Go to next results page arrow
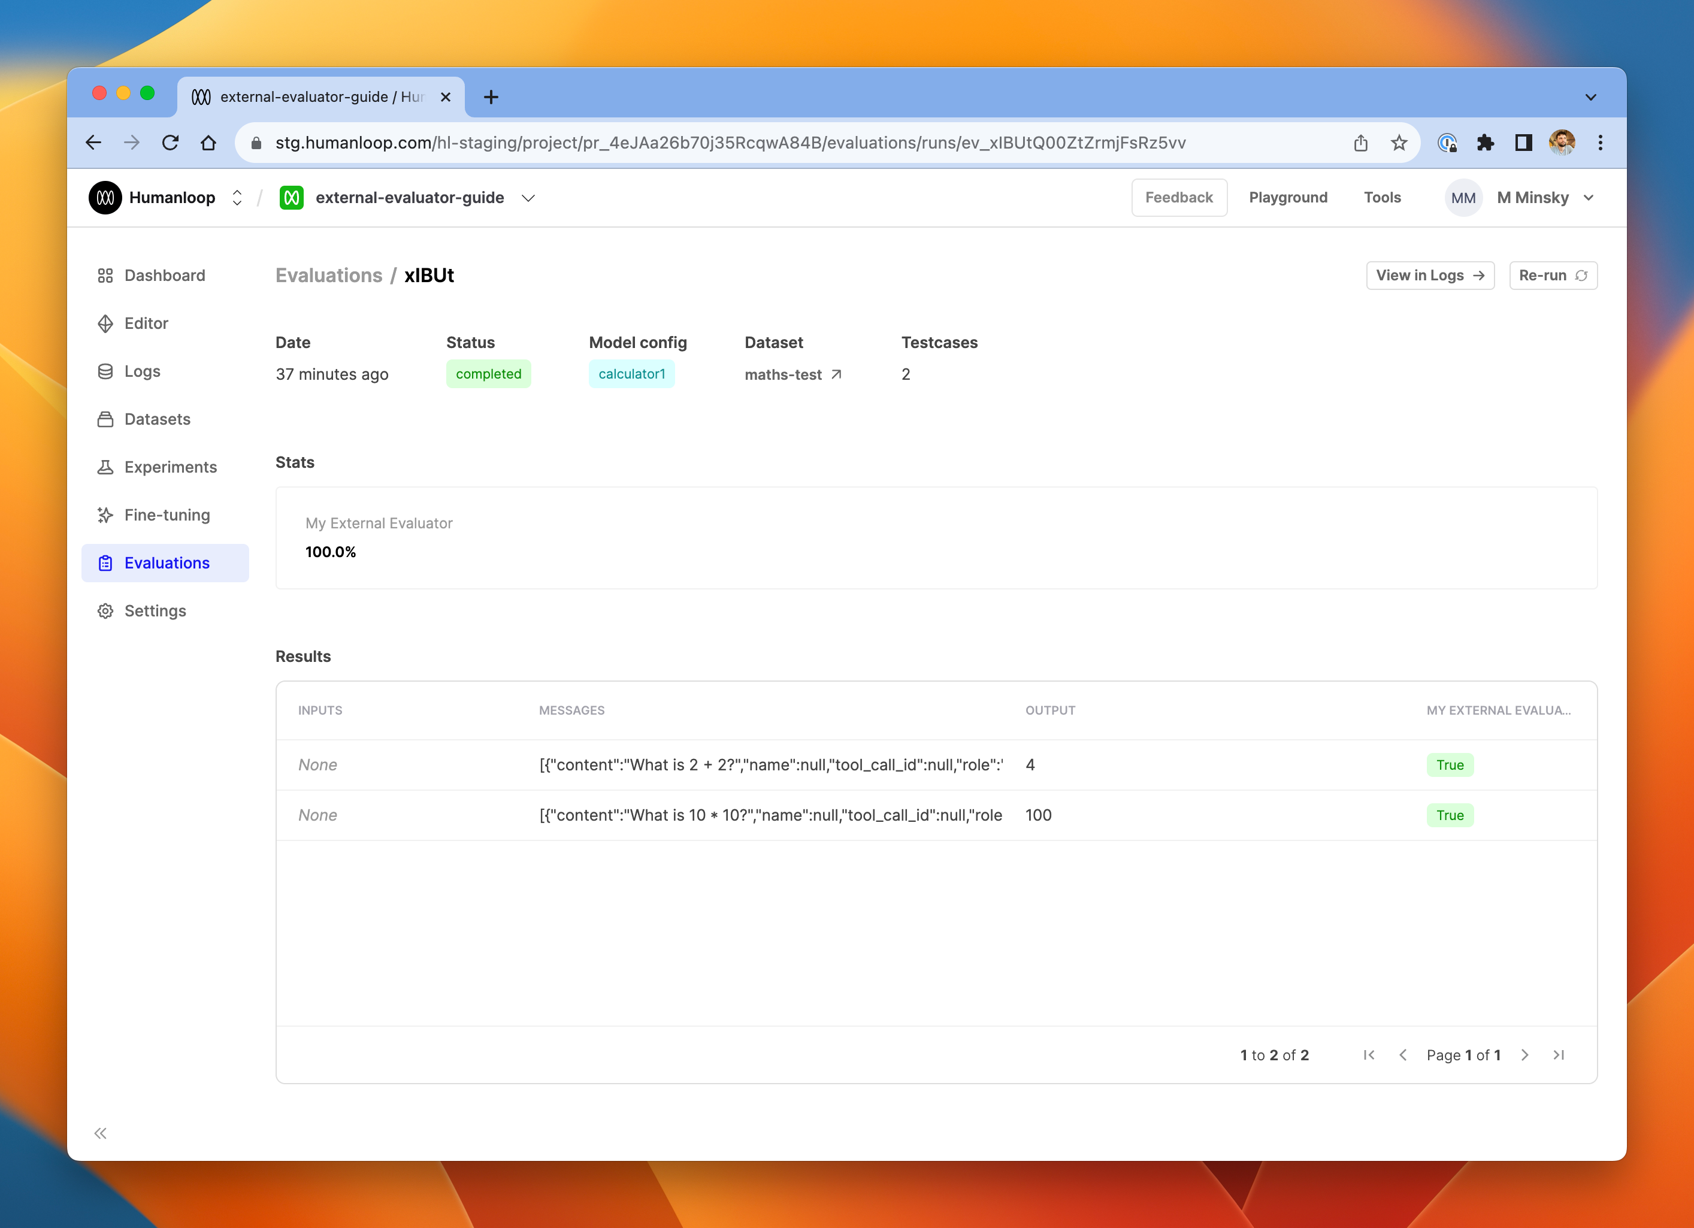This screenshot has height=1228, width=1694. coord(1524,1055)
